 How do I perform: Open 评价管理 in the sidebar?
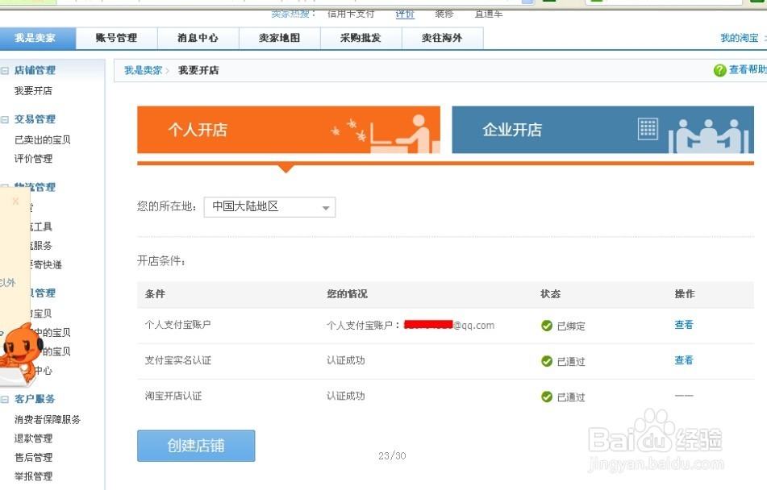click(x=33, y=159)
